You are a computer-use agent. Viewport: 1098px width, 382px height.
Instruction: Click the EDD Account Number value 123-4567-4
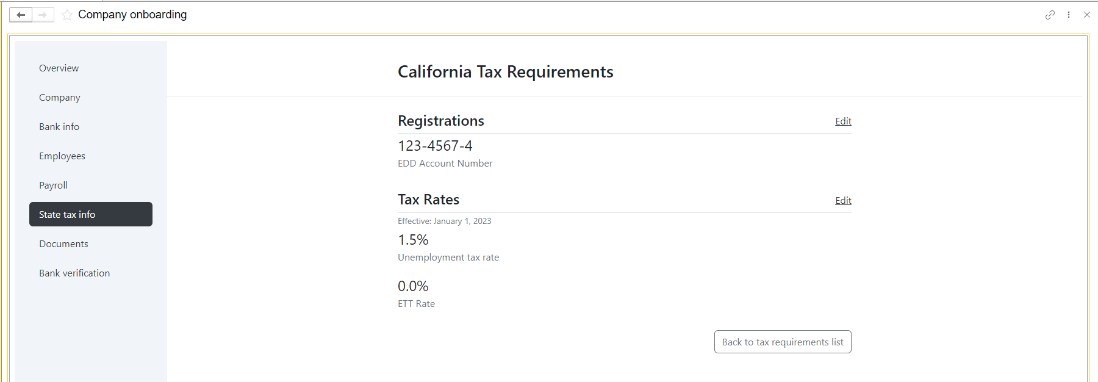(x=435, y=146)
